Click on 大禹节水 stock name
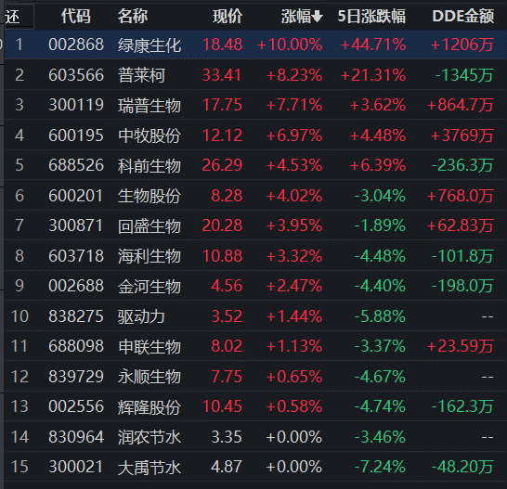The image size is (507, 489). (x=149, y=468)
